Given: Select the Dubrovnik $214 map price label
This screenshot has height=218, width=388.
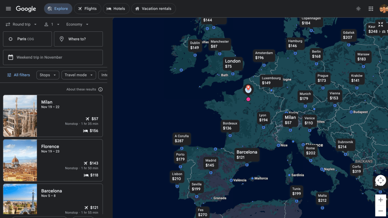Looking at the screenshot, I should (345, 145).
